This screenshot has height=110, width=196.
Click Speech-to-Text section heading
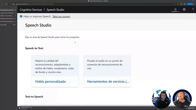point(34,48)
